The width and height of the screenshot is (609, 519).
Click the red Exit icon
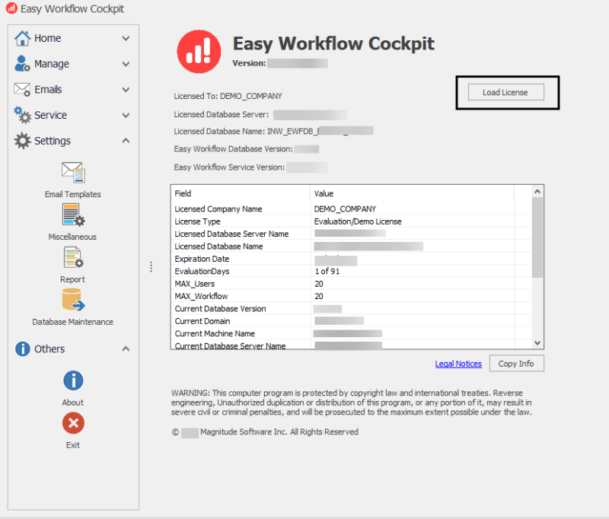[x=73, y=423]
